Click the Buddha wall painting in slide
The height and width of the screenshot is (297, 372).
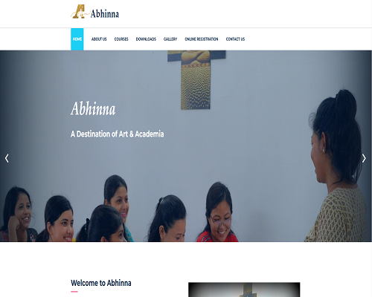[x=196, y=79]
